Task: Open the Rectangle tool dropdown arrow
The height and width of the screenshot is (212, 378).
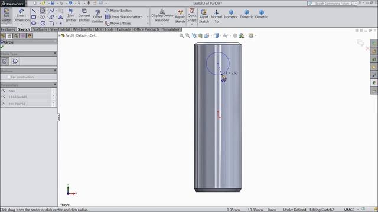Action: 38,17
